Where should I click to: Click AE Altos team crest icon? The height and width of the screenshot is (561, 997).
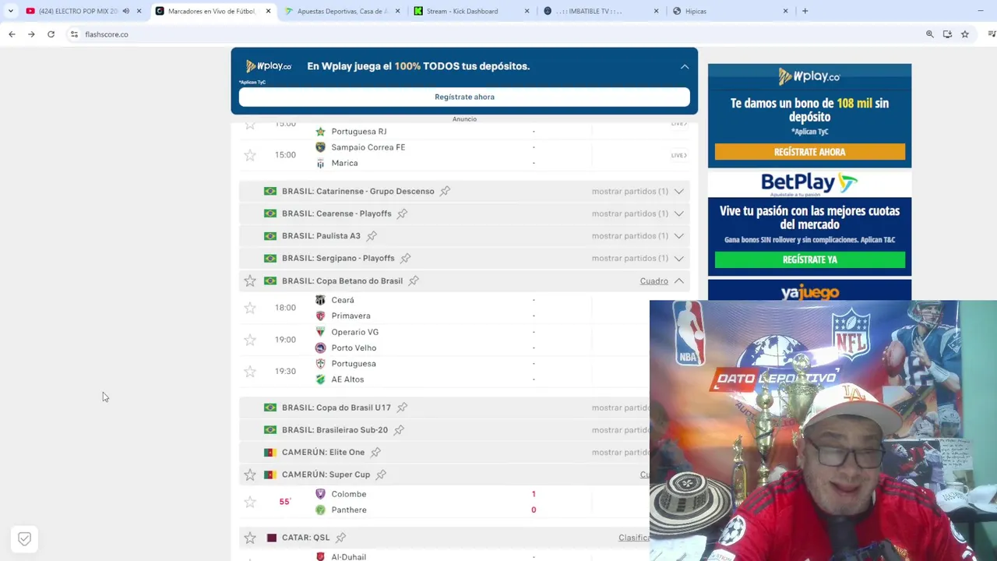(320, 379)
